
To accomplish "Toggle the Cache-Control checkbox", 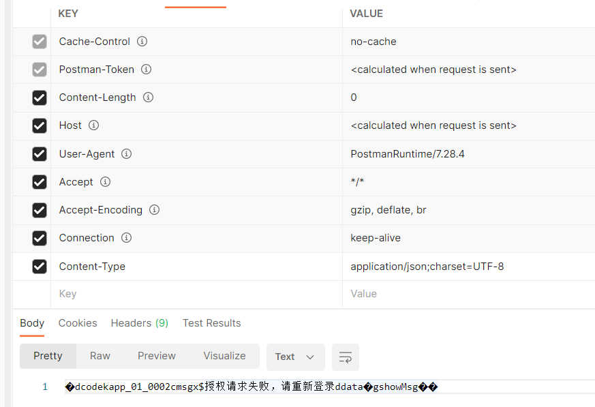I will [x=40, y=42].
